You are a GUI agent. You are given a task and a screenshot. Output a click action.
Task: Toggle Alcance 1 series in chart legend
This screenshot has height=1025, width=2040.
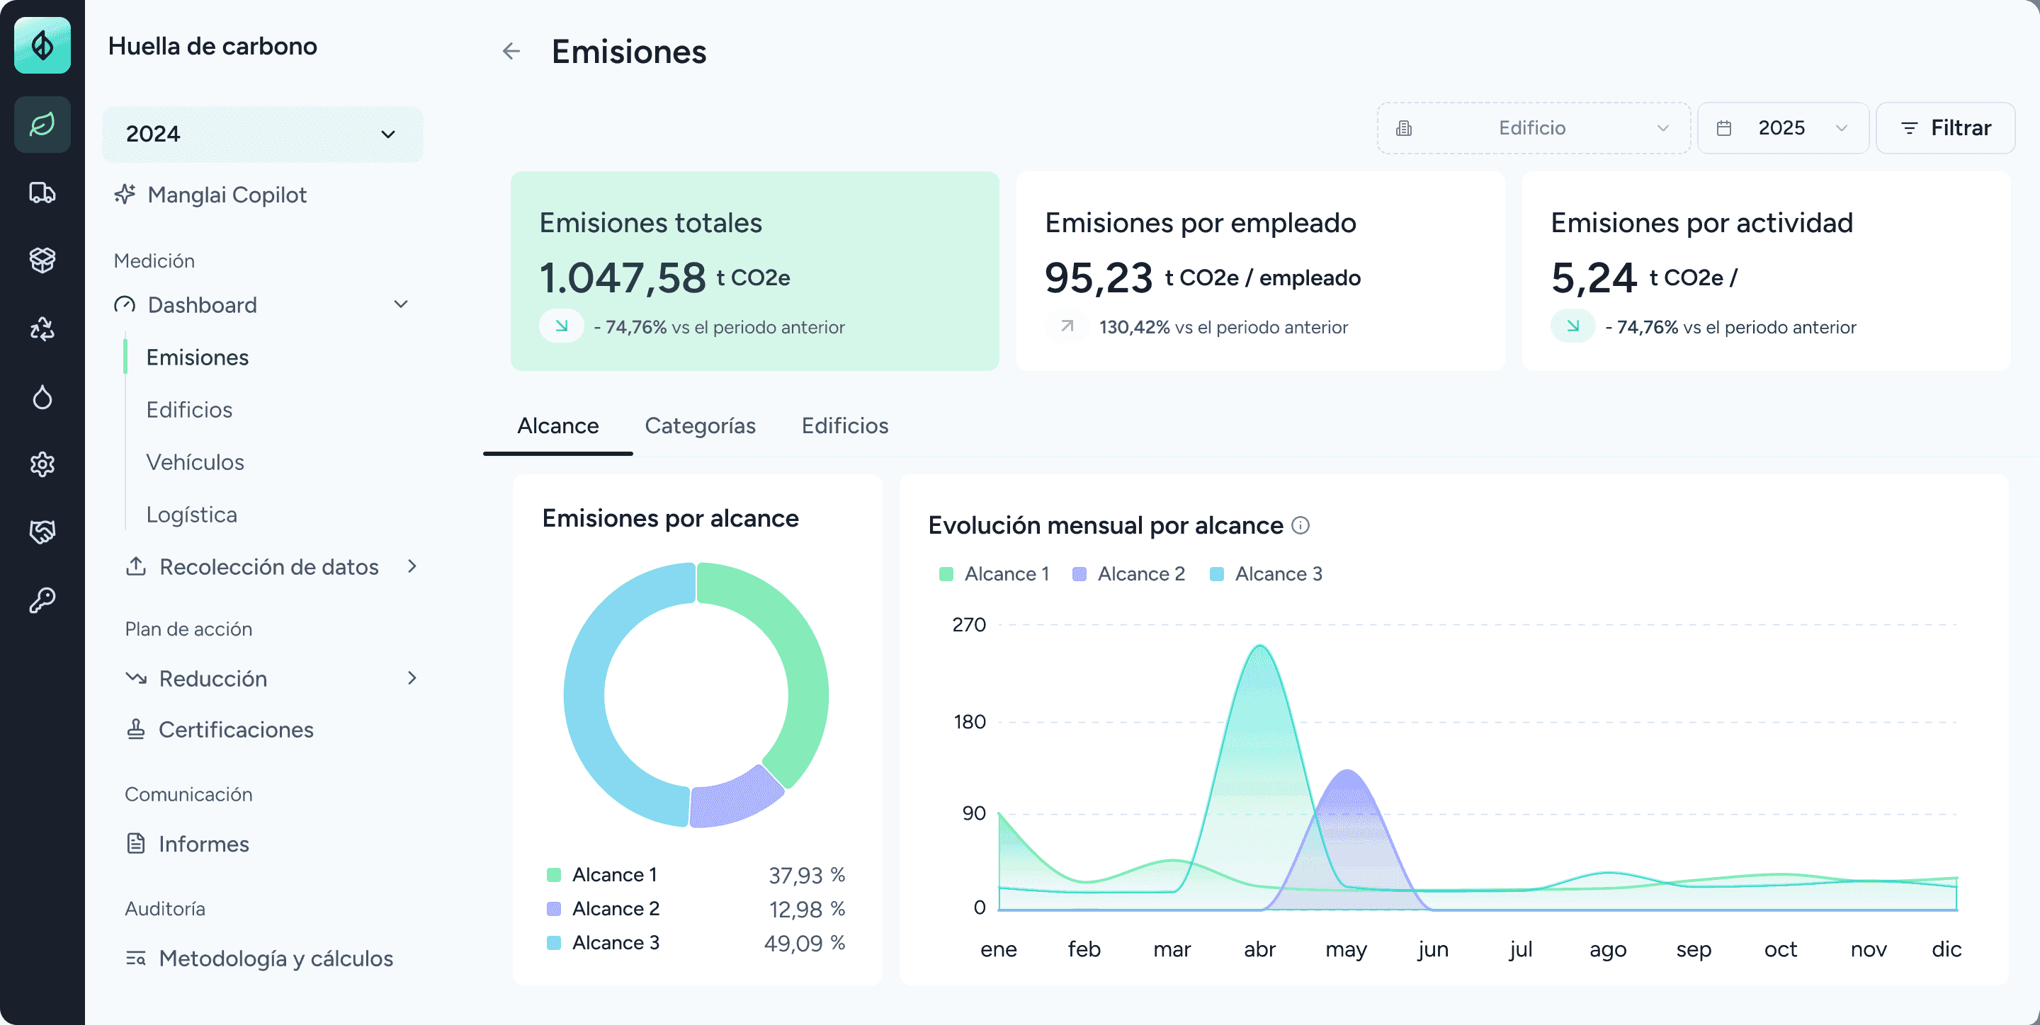point(994,574)
